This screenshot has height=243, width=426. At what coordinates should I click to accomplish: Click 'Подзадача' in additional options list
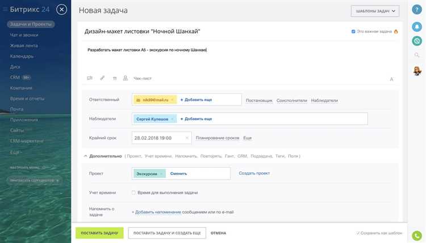pos(261,156)
